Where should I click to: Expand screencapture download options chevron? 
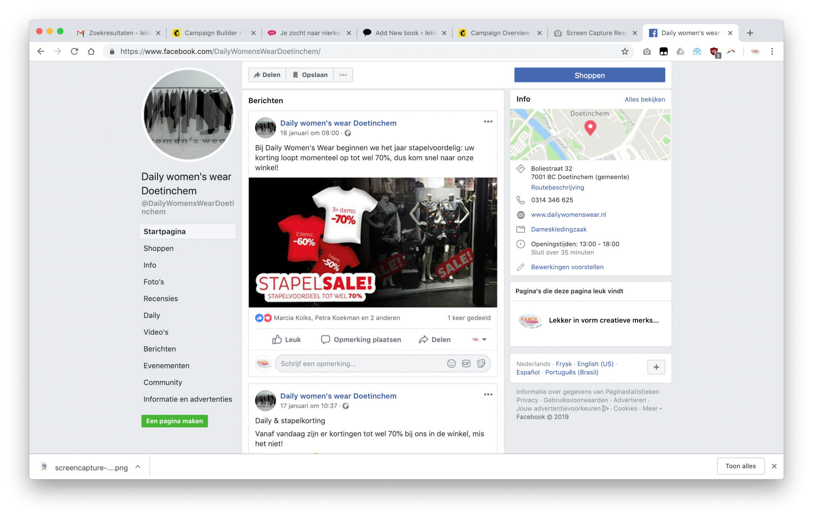coord(138,467)
